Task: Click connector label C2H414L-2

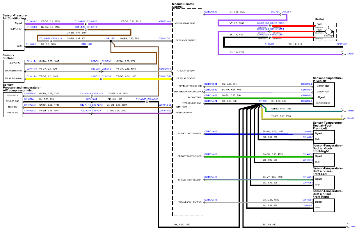Action: pos(307,84)
